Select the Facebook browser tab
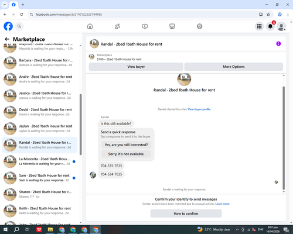Viewport: 293px width, 234px height. (x=13, y=5)
